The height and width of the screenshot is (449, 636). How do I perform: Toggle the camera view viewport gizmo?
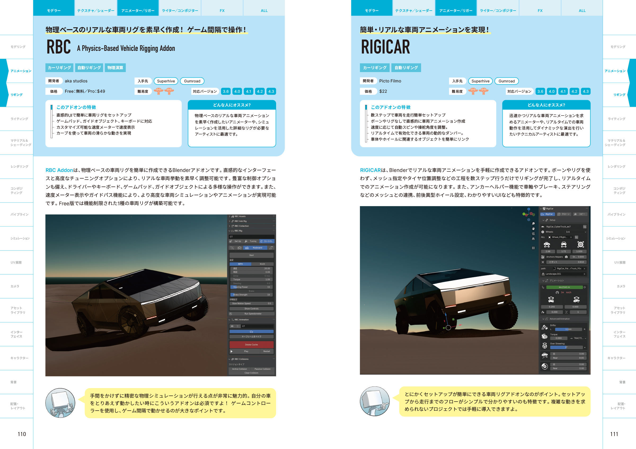coord(533,234)
